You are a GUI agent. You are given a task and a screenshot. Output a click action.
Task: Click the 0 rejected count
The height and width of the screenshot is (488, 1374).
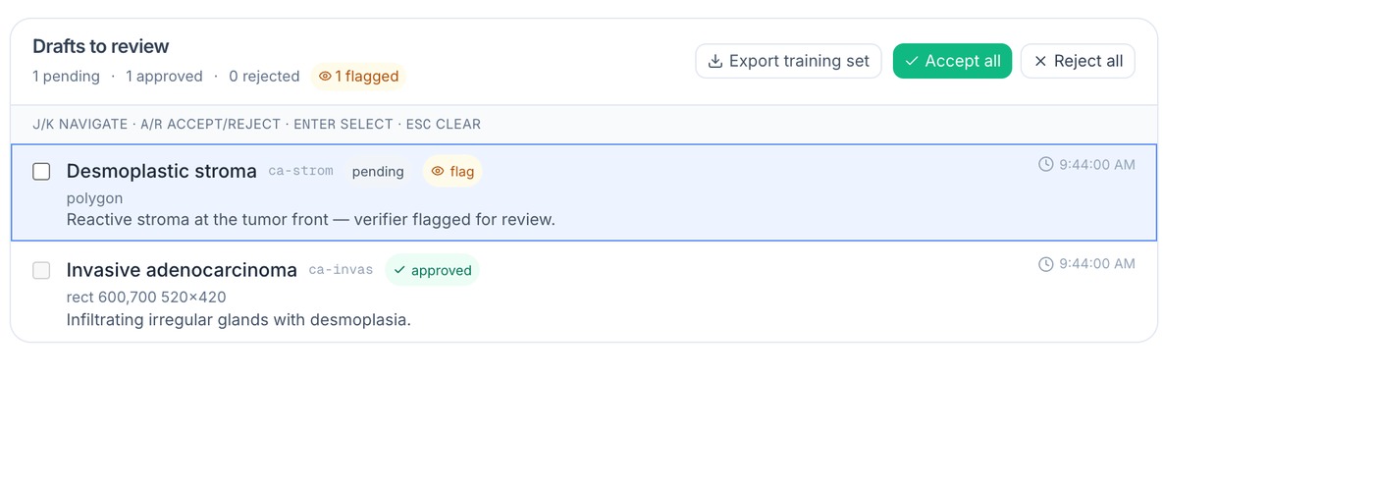click(264, 77)
